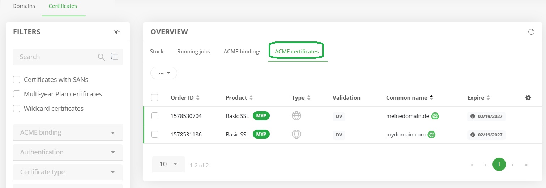Viewport: 546px width, 188px height.
Task: Toggle the select-all rows checkbox
Action: tap(154, 97)
